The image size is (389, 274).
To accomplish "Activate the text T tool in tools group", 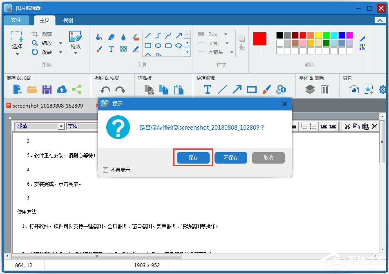I will [x=111, y=49].
